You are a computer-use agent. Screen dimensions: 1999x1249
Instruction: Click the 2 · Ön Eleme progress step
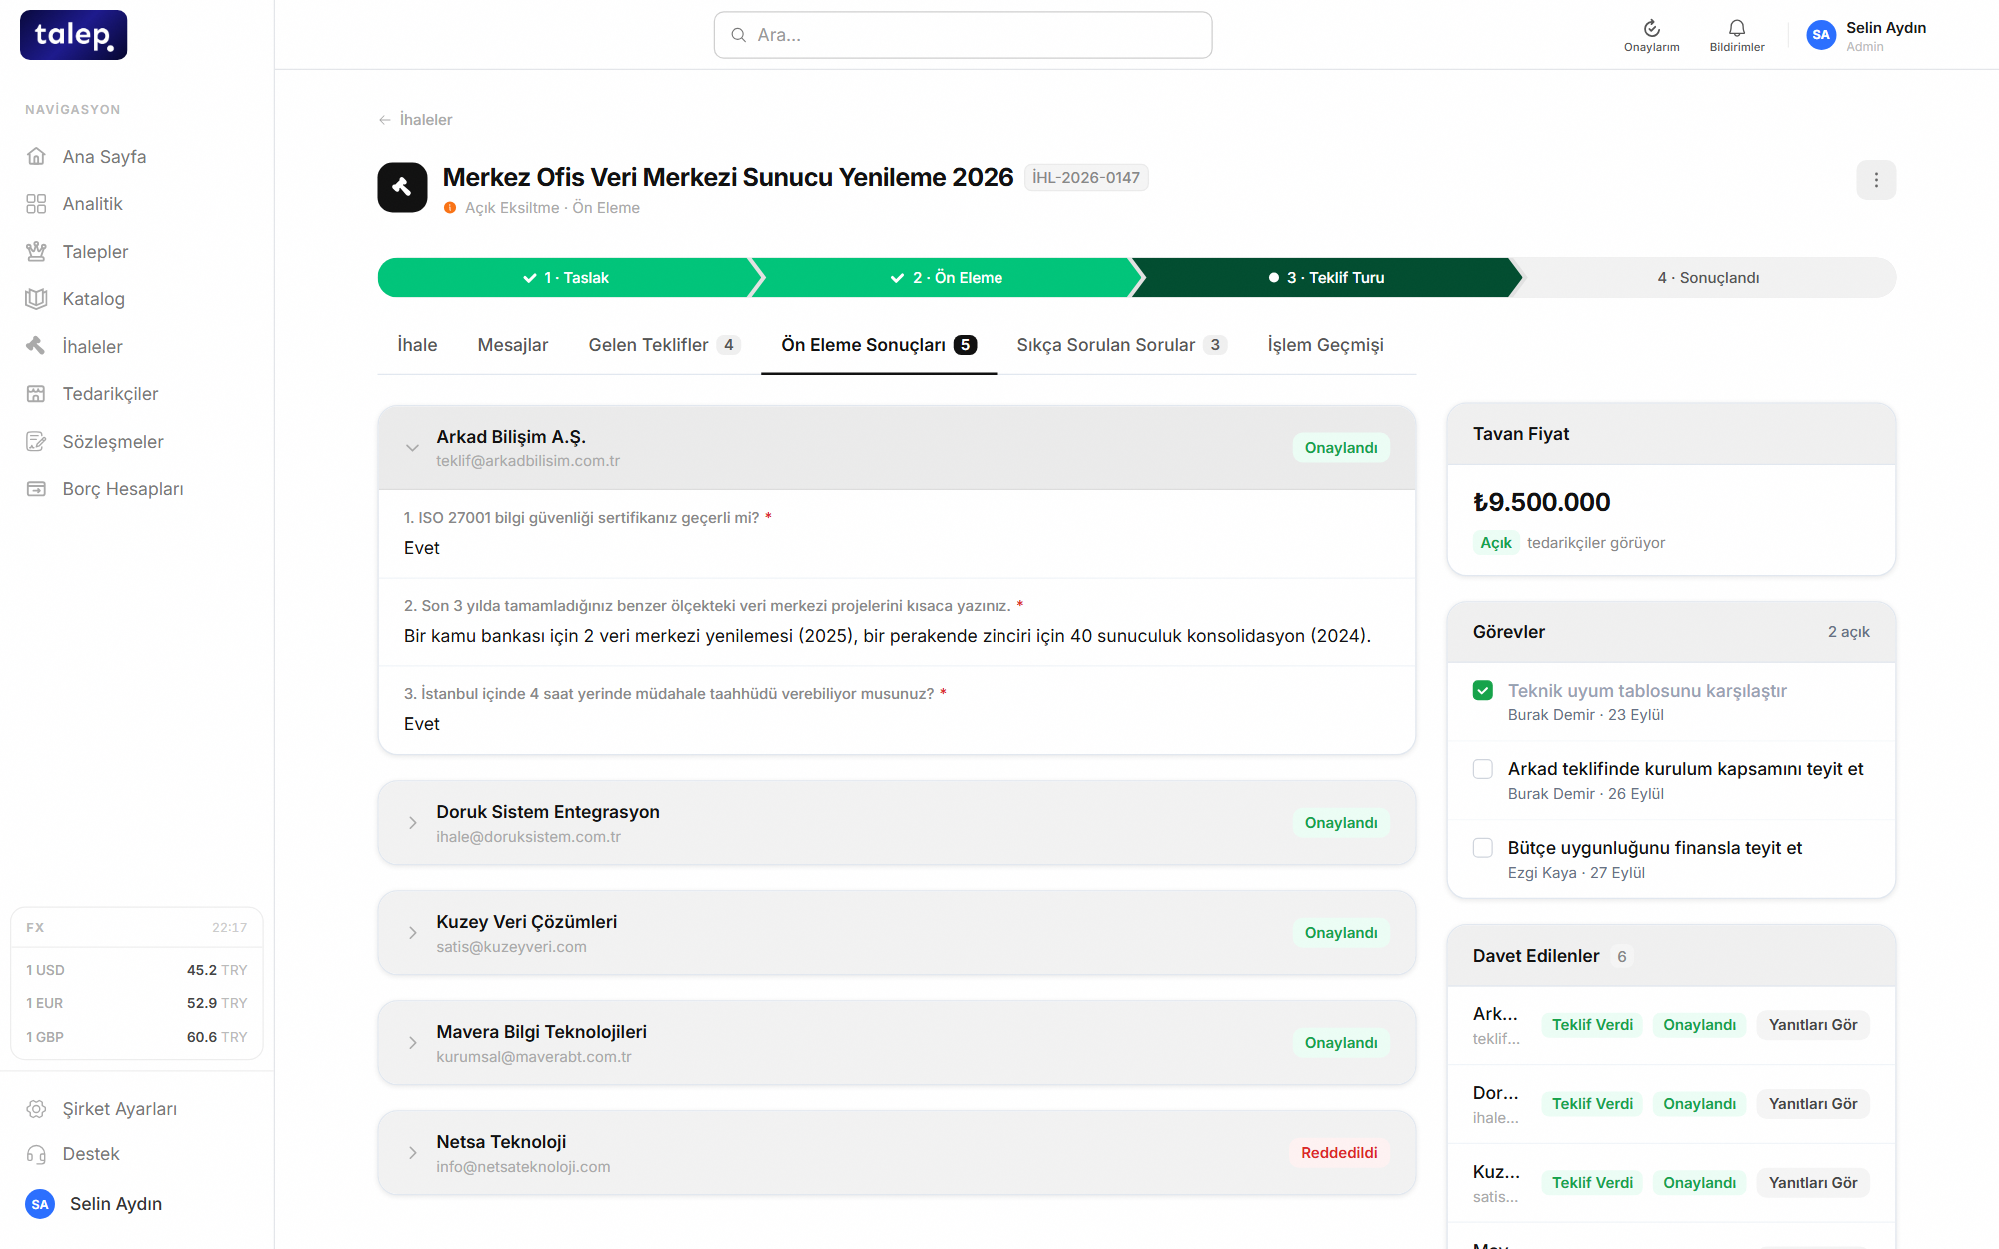947,278
